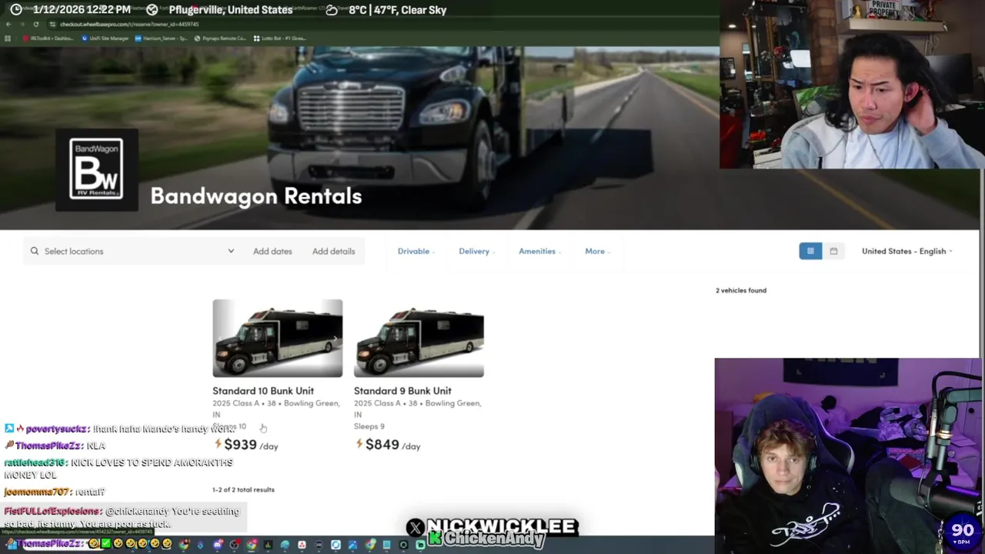The image size is (985, 554).
Task: Click the instant-book lightning icon beside $939
Action: coord(218,444)
